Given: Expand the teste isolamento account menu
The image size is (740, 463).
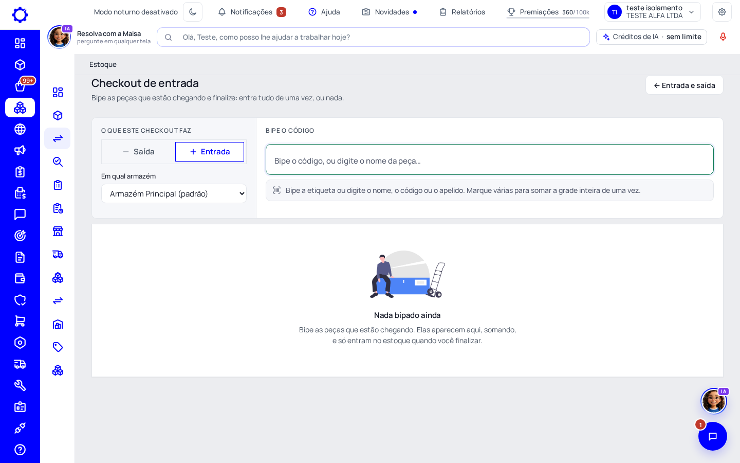Looking at the screenshot, I should point(653,12).
